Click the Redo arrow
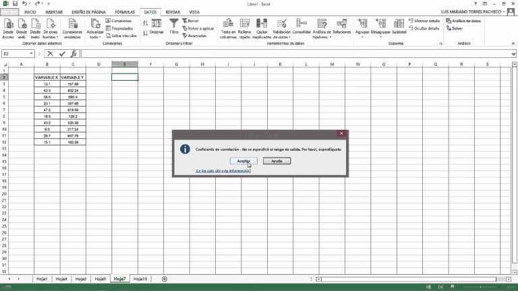518x291 pixels. [x=37, y=3]
